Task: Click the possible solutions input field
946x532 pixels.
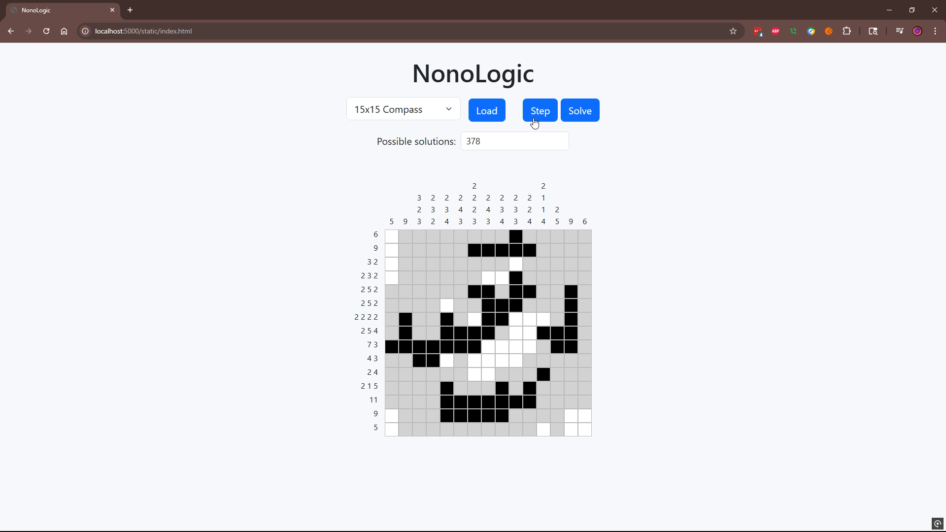Action: click(514, 141)
